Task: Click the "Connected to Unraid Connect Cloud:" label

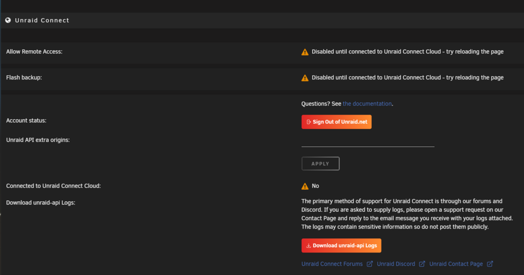Action: coord(53,186)
